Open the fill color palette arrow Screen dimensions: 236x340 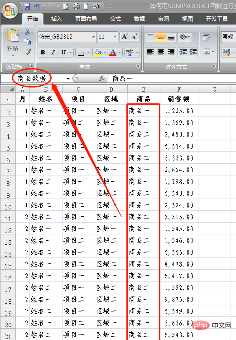(105, 53)
